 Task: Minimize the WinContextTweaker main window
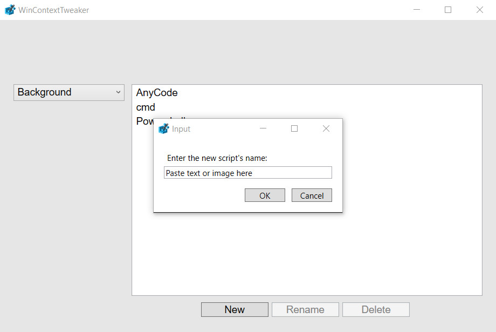417,10
